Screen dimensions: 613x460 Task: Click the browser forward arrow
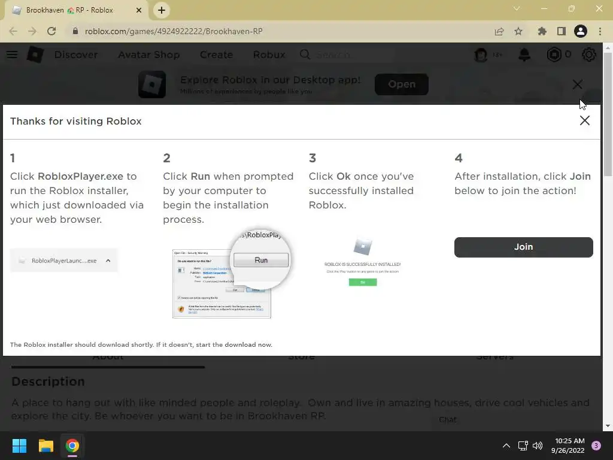coord(32,31)
